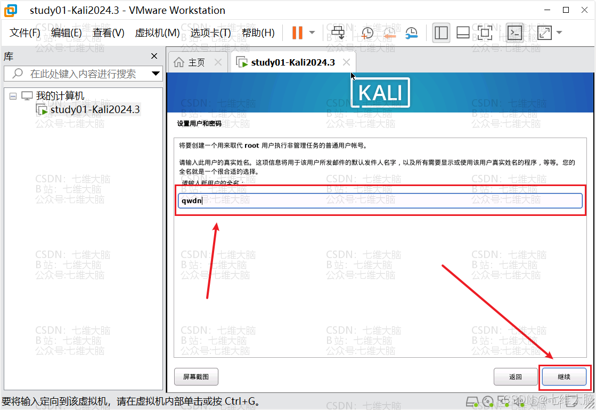Click the 返回 button
Screen dimensions: 596x410
point(516,376)
